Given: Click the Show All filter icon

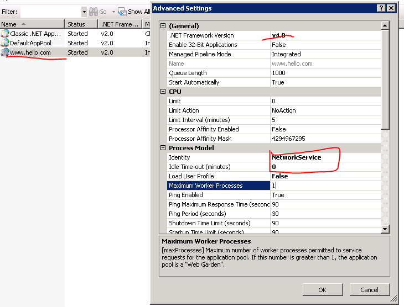Looking at the screenshot, I should [x=122, y=12].
